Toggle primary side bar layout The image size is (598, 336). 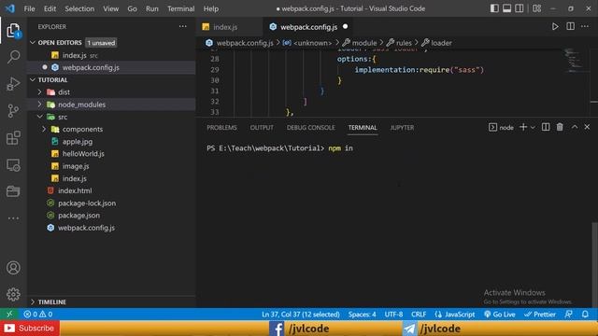(x=494, y=8)
